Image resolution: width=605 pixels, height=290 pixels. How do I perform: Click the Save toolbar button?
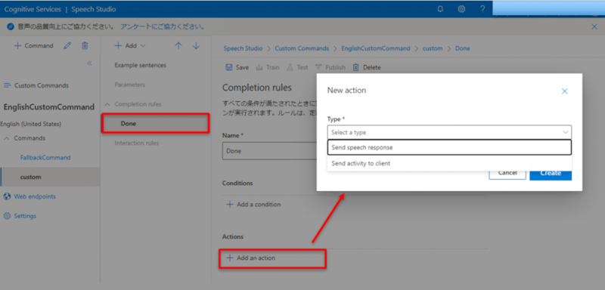click(x=237, y=67)
